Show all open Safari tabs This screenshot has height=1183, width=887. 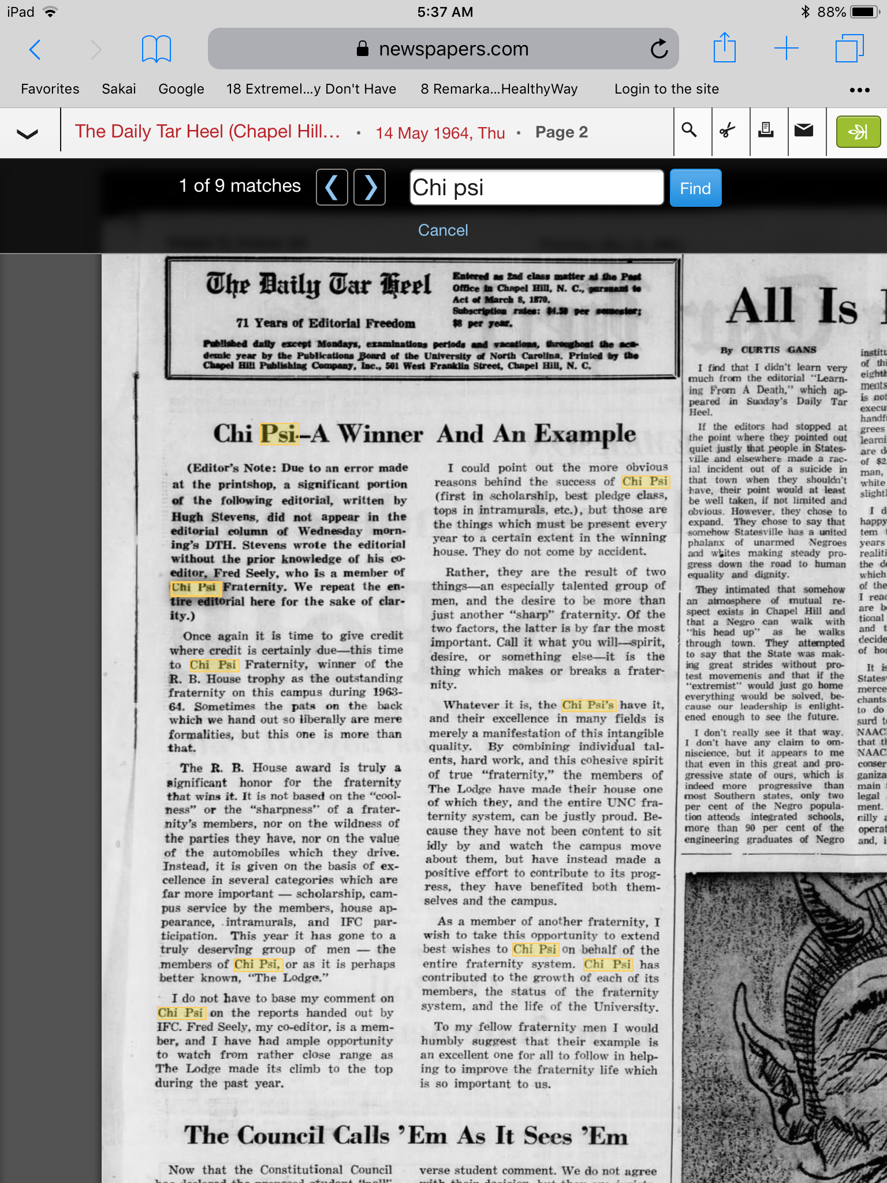(849, 49)
